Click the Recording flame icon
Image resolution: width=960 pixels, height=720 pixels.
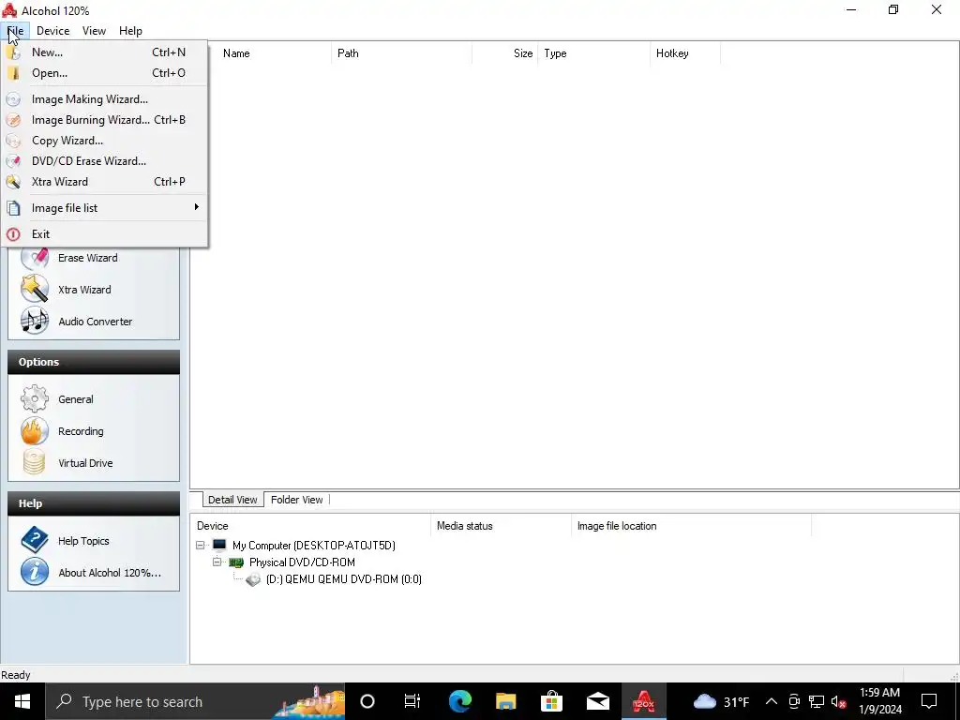pyautogui.click(x=35, y=430)
